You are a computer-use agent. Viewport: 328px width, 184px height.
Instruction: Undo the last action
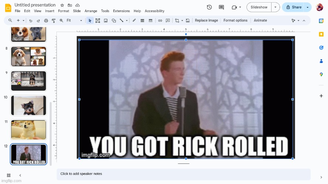point(31,21)
